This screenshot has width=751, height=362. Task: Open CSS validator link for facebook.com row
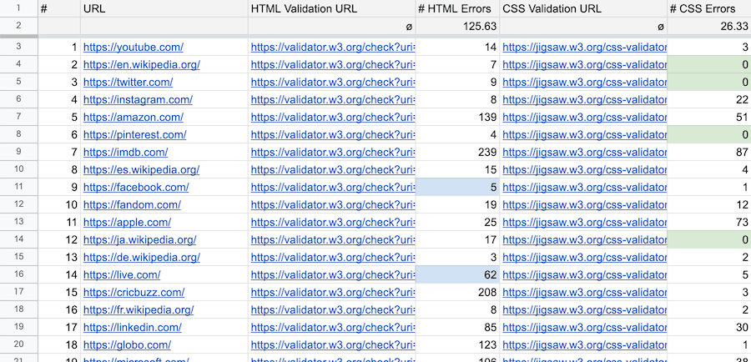584,187
